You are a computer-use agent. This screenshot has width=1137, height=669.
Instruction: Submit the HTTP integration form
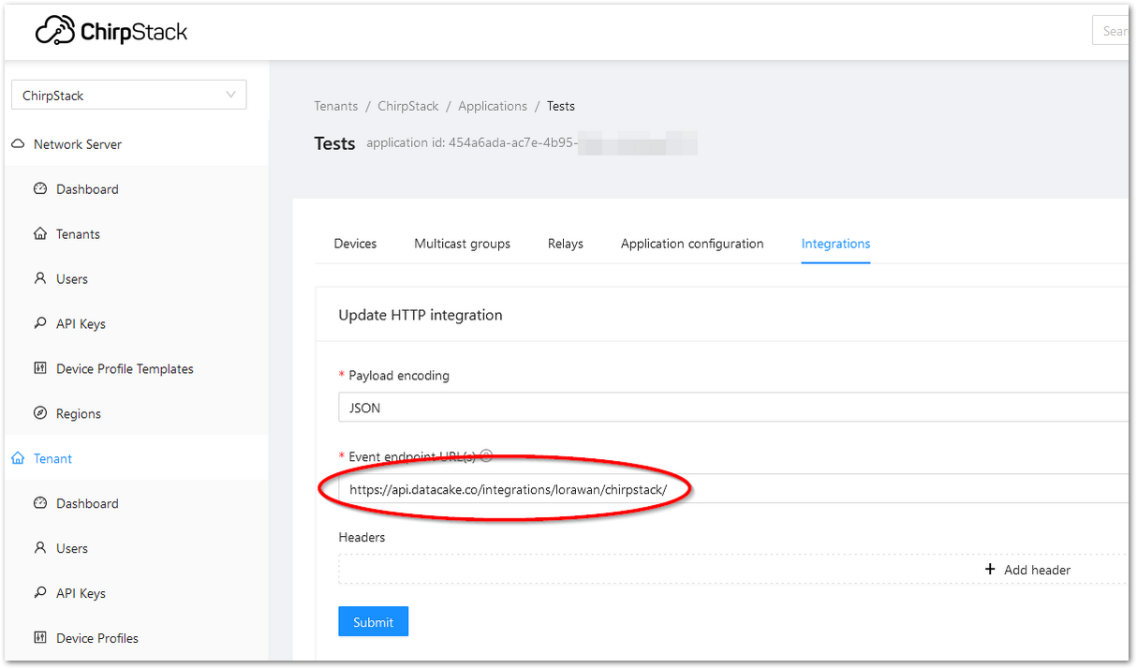point(373,622)
